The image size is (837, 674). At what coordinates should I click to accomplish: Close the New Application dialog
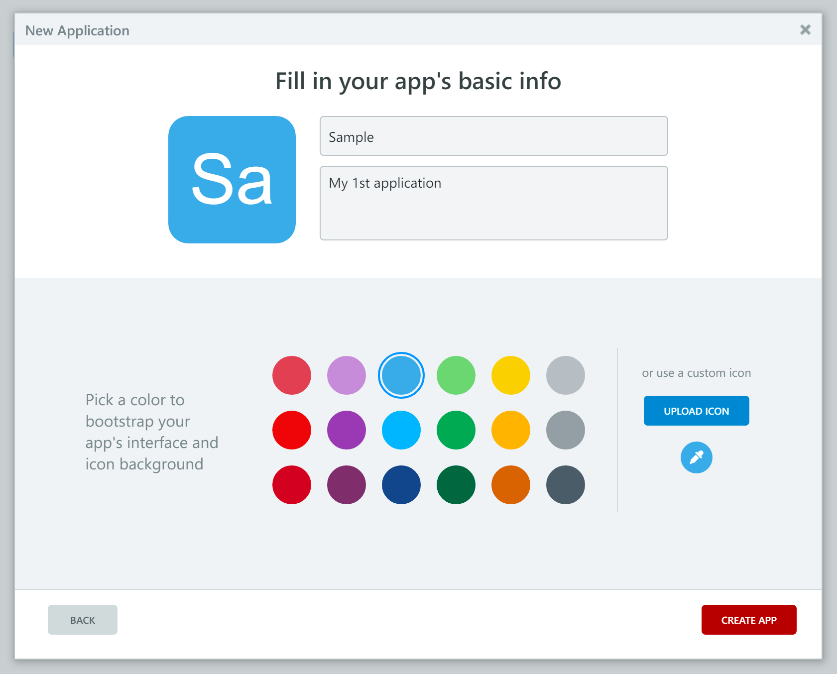[805, 30]
